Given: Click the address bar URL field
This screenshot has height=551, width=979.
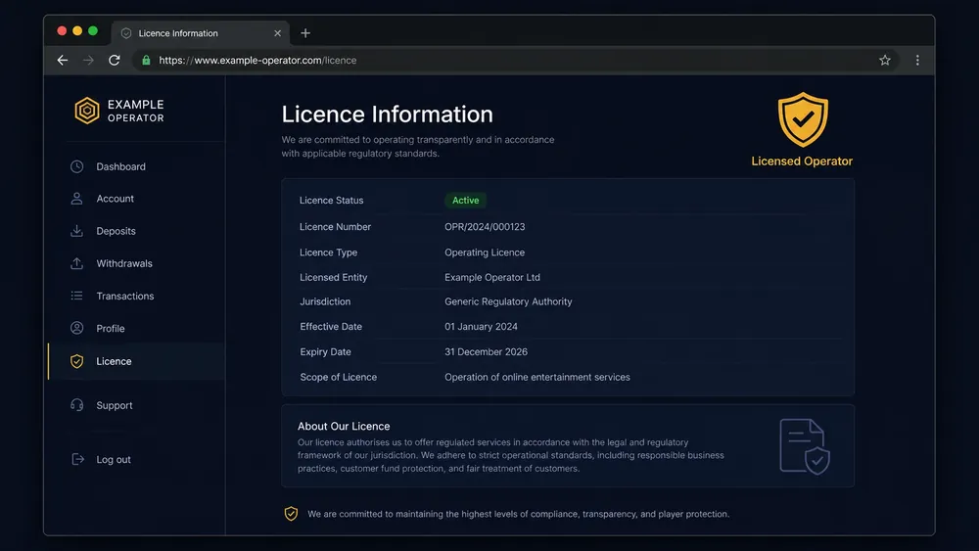Looking at the screenshot, I should 515,60.
